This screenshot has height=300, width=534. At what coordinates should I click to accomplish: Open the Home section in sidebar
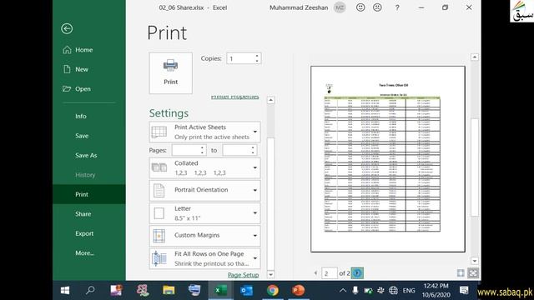[x=83, y=50]
